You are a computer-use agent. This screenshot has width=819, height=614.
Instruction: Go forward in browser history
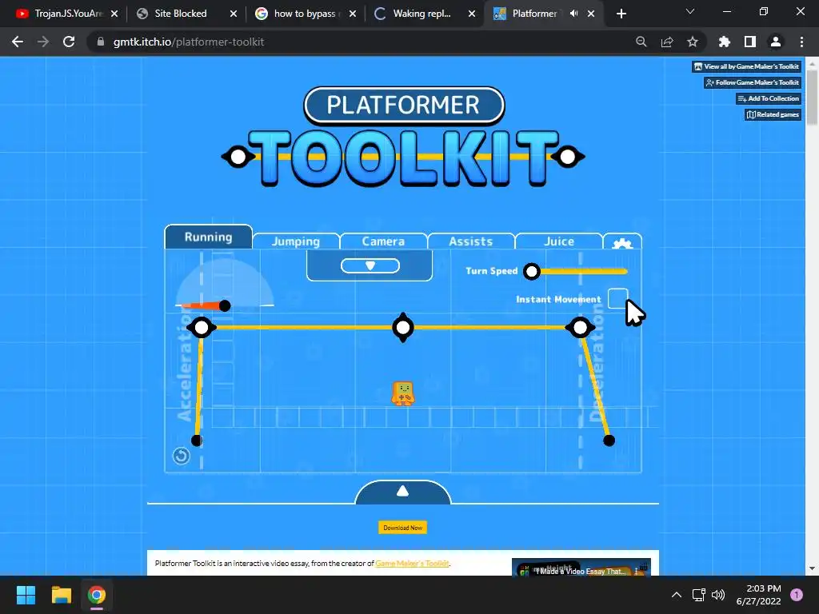click(43, 42)
